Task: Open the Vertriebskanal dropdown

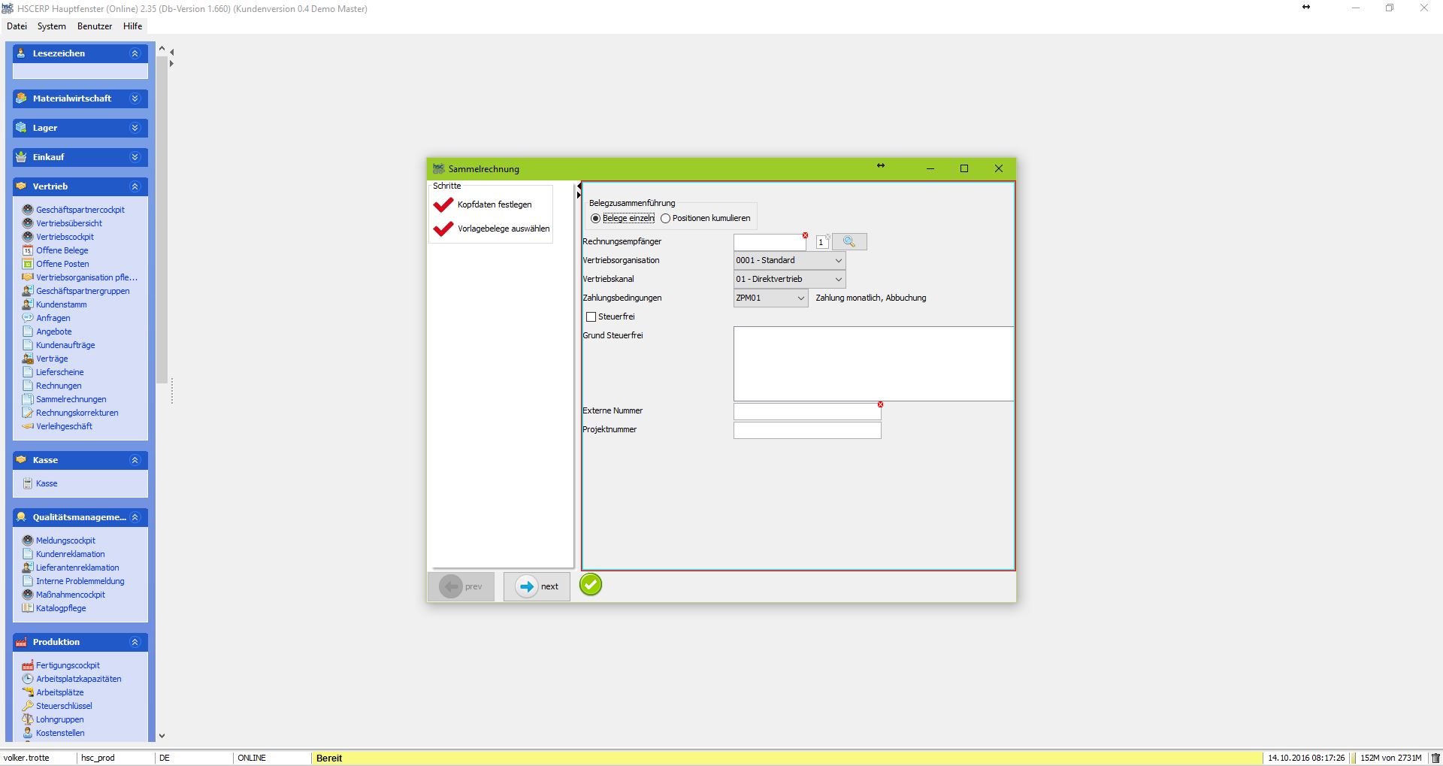Action: pyautogui.click(x=838, y=279)
